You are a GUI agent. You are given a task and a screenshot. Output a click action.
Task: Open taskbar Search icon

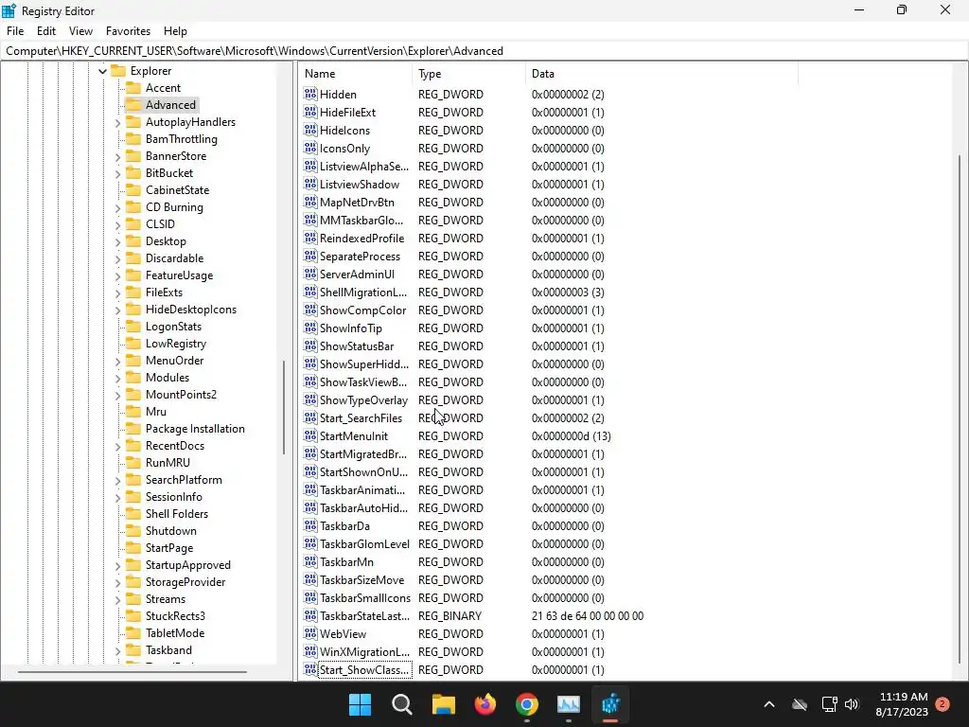pyautogui.click(x=401, y=704)
